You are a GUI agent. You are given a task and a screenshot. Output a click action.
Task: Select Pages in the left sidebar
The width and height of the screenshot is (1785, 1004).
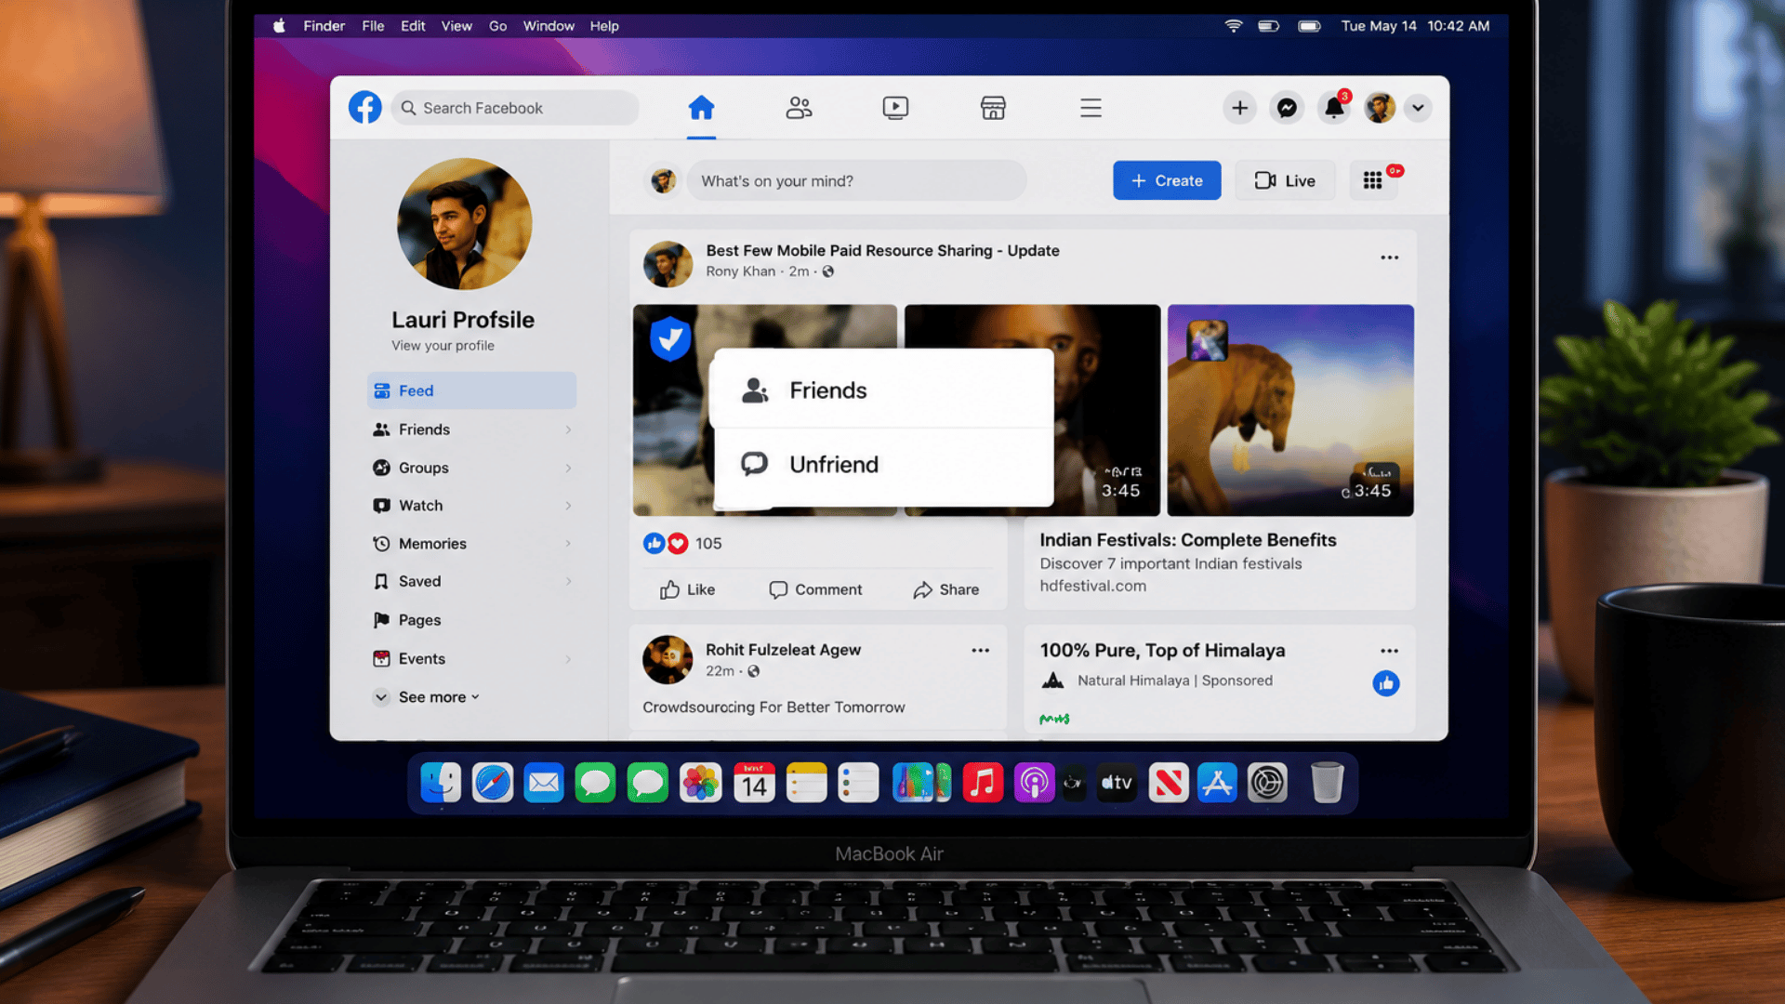coord(471,620)
